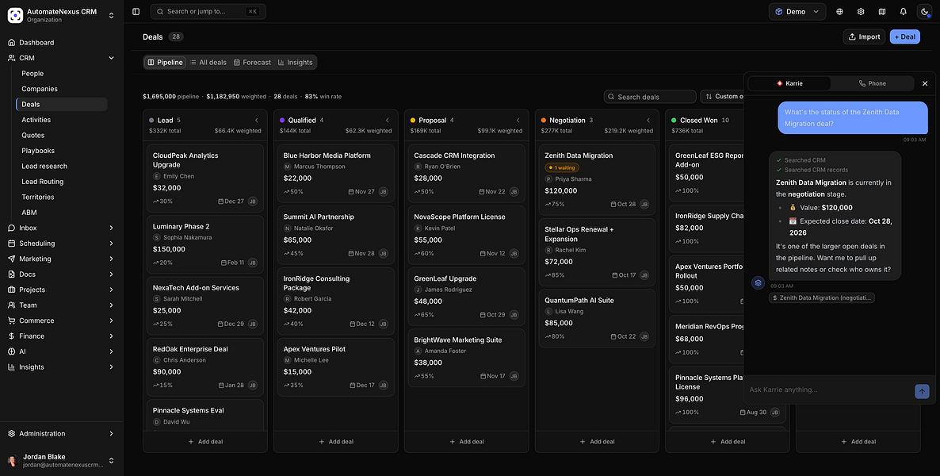Click the Search deals field
940x476 pixels.
click(650, 97)
